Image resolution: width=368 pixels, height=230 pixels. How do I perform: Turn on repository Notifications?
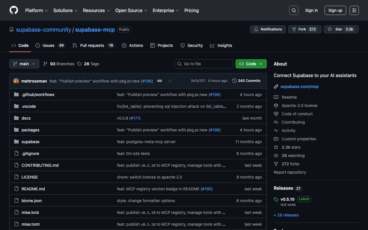tap(268, 29)
